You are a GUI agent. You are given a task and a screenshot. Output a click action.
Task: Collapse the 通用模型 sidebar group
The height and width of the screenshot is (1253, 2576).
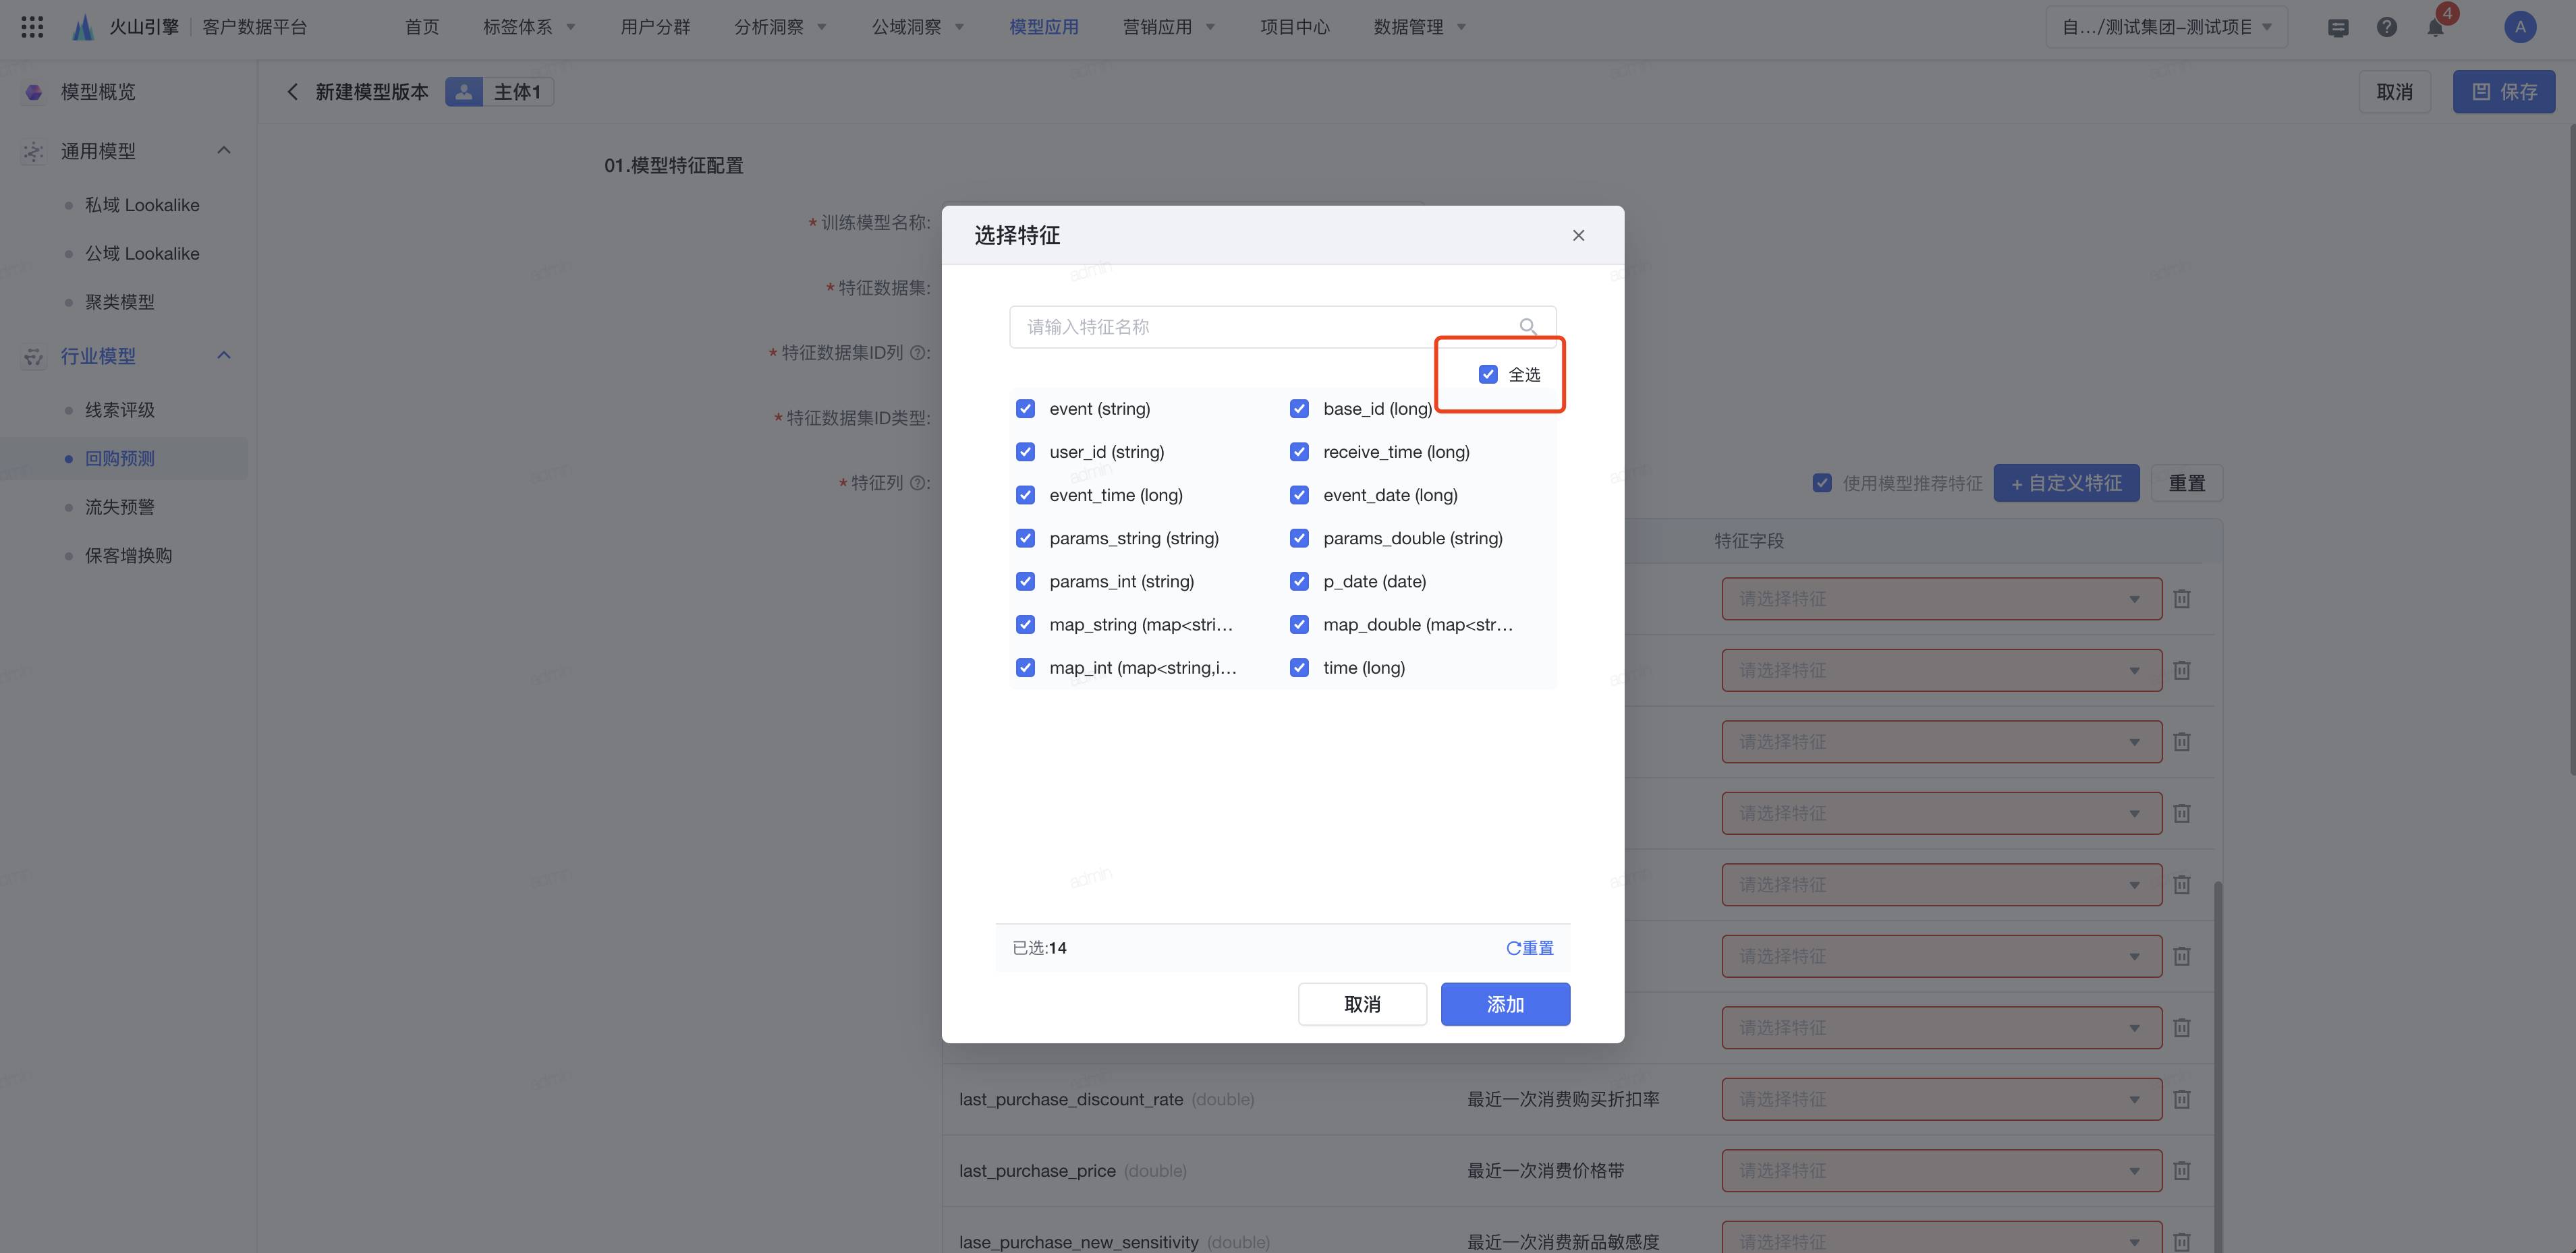click(224, 151)
